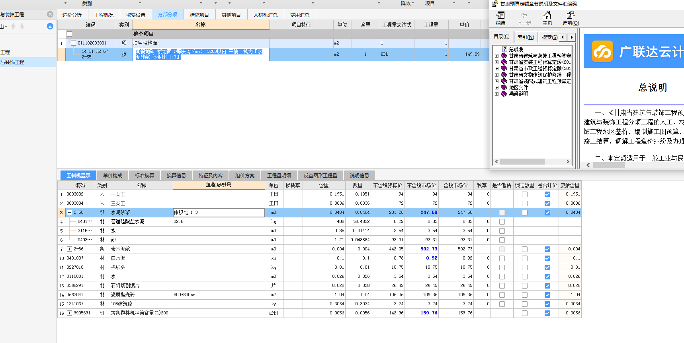Expand 甘肃省安装工程预算定额 tree node
The width and height of the screenshot is (684, 343).
coord(497,62)
